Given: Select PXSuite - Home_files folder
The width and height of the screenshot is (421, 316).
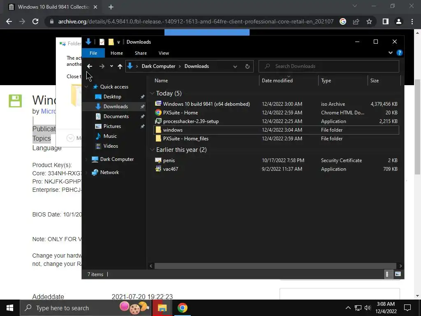Looking at the screenshot, I should 185,139.
